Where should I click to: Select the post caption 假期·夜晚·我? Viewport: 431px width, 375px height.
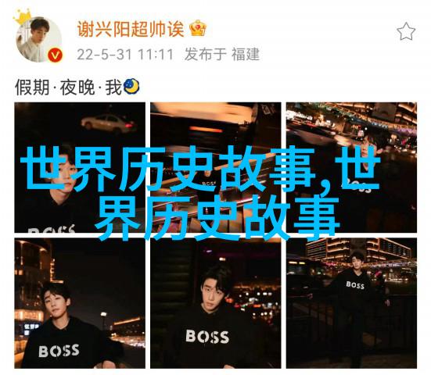click(x=68, y=87)
